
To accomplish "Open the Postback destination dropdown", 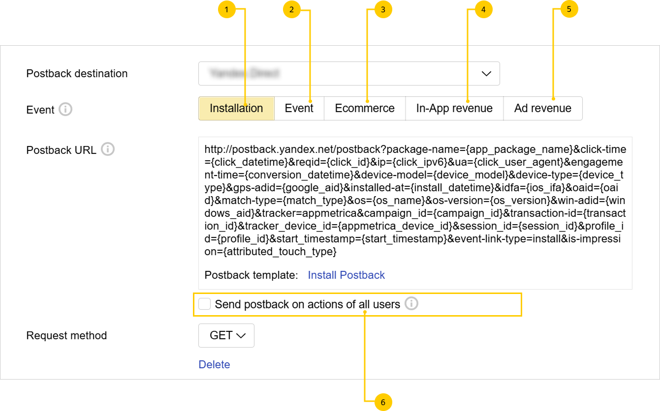I will [x=349, y=74].
